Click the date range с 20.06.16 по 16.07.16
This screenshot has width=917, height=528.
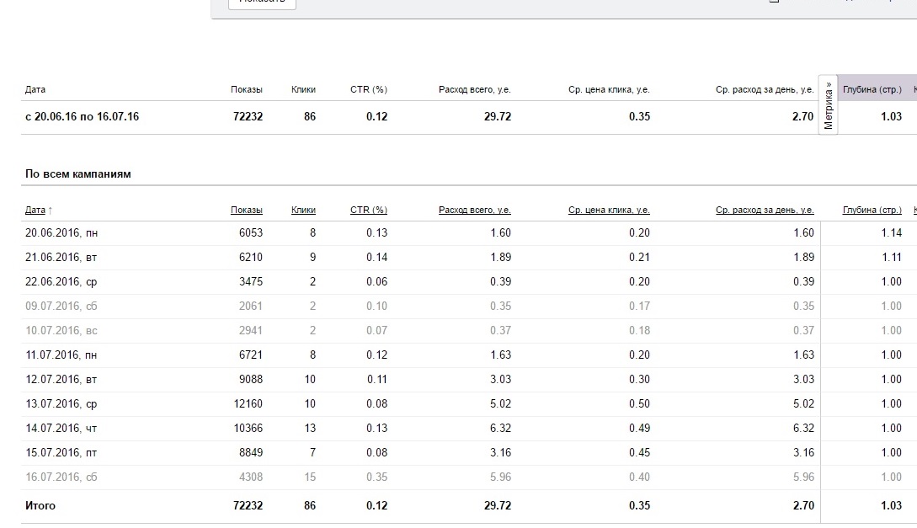[x=82, y=117]
